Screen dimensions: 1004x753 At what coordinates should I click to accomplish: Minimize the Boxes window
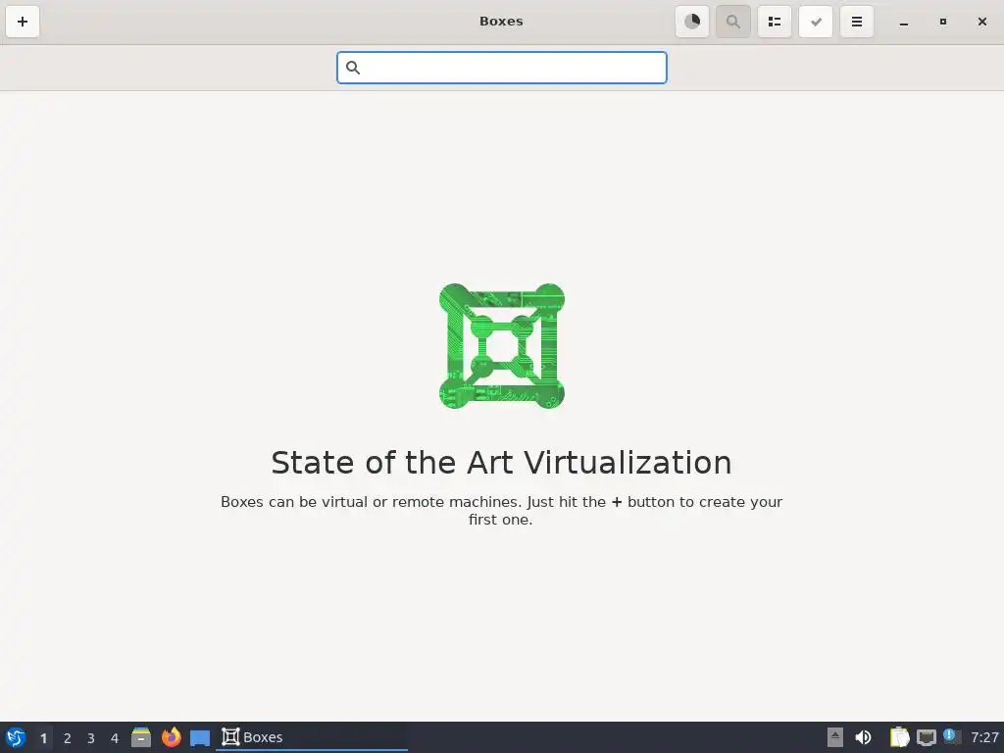(x=903, y=22)
